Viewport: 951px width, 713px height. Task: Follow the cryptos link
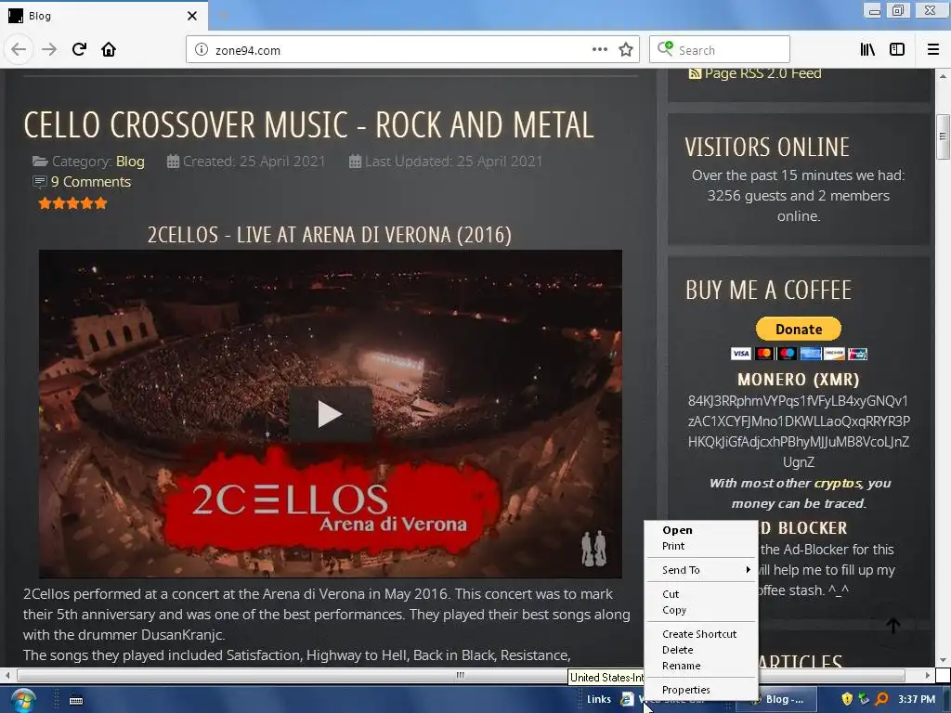[838, 483]
